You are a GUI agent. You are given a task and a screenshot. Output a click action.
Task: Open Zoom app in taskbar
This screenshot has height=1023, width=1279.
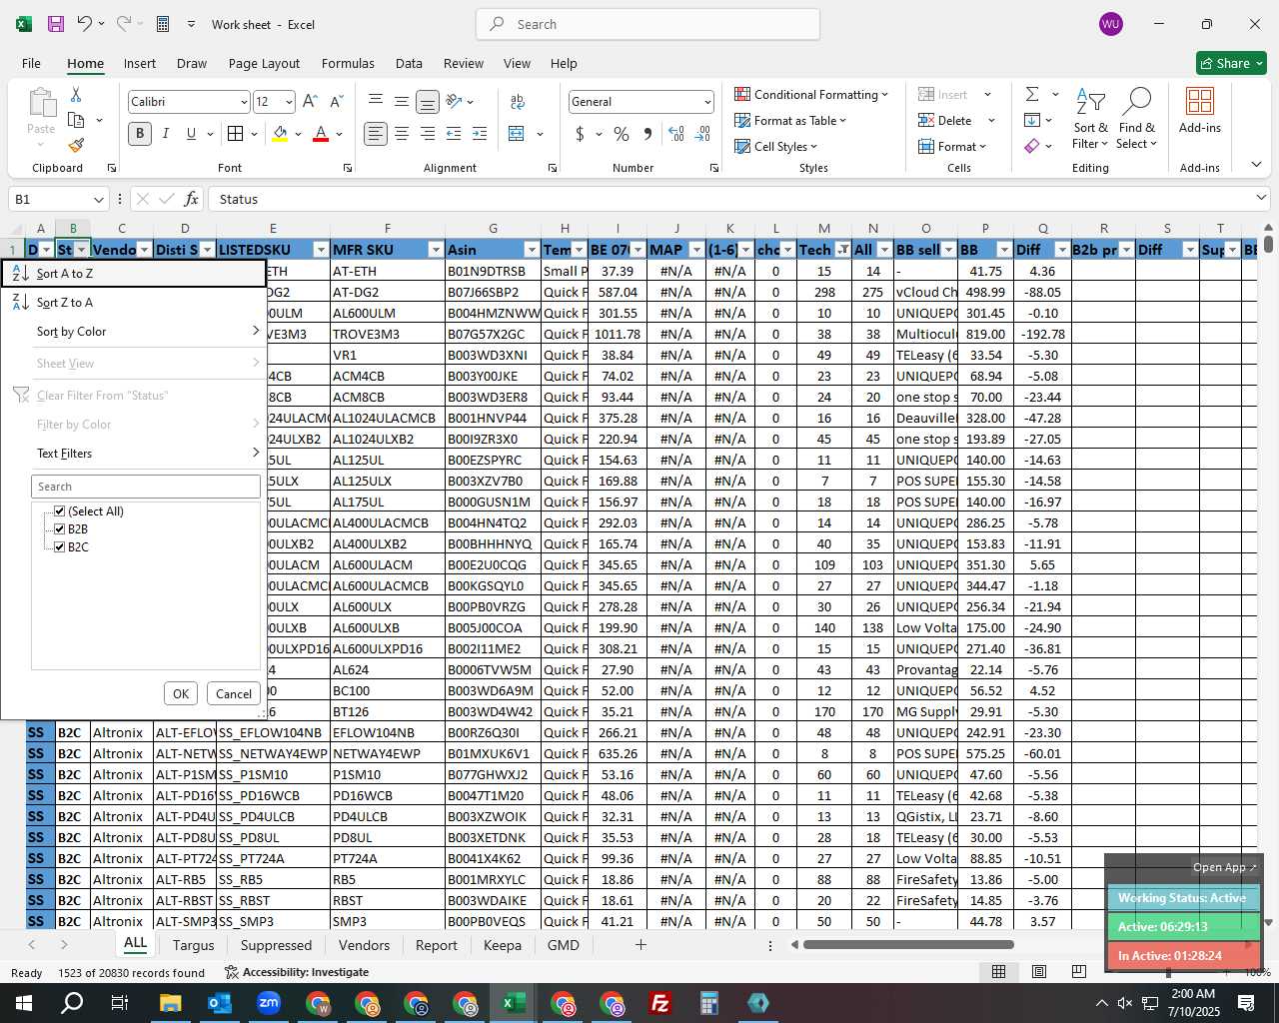click(269, 1003)
